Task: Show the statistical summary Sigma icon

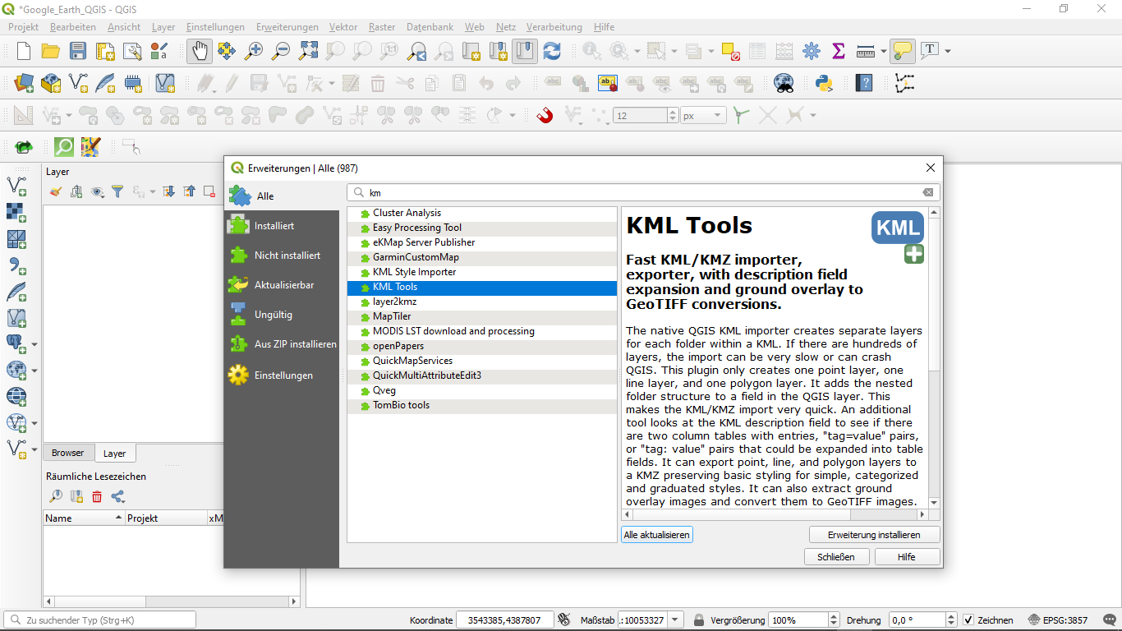Action: (839, 51)
